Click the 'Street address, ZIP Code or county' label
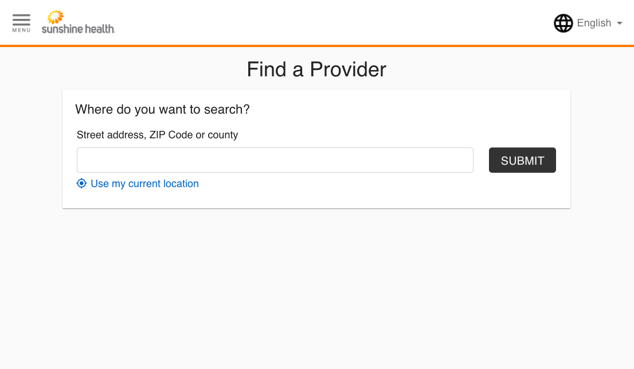 point(157,135)
